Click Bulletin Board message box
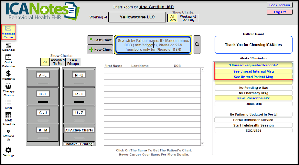 (254, 45)
